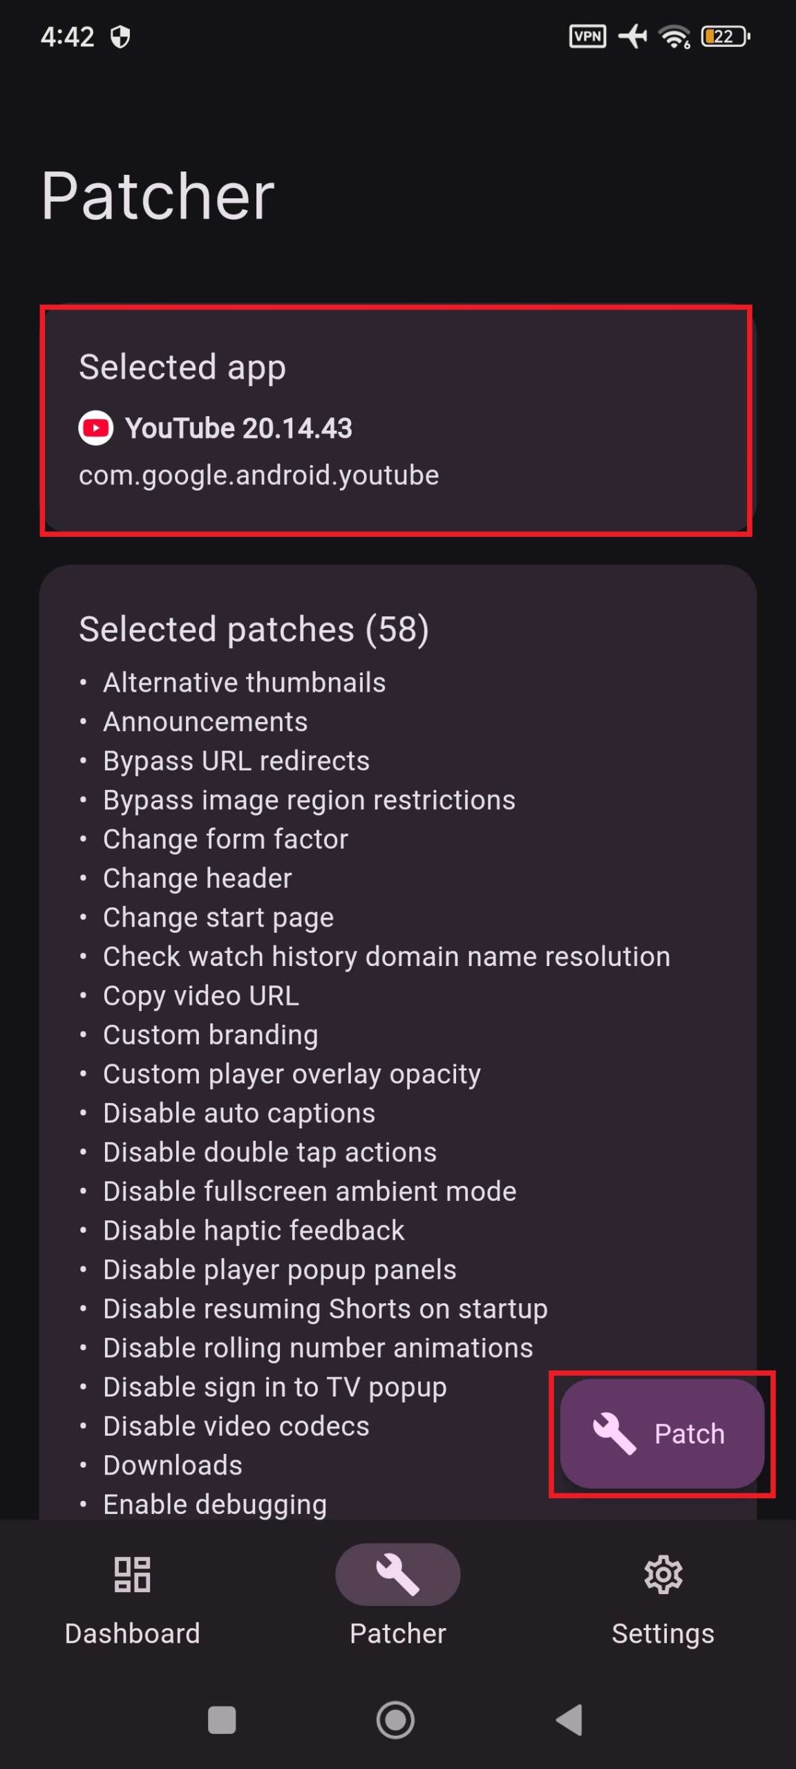Tap the VPN status bar icon

tap(587, 36)
